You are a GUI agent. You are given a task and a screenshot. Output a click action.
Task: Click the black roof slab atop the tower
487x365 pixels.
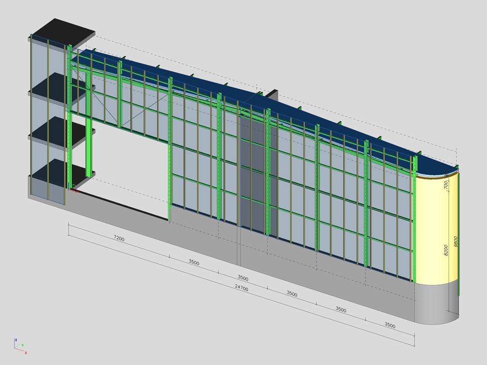[66, 30]
